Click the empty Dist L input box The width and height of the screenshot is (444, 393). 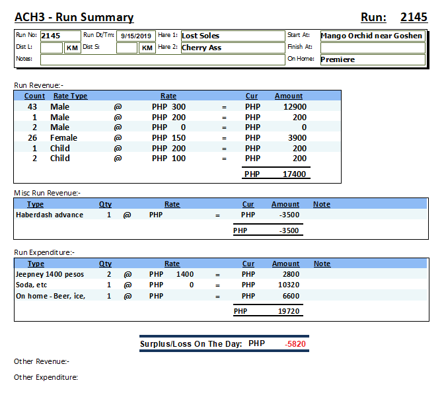coord(52,48)
